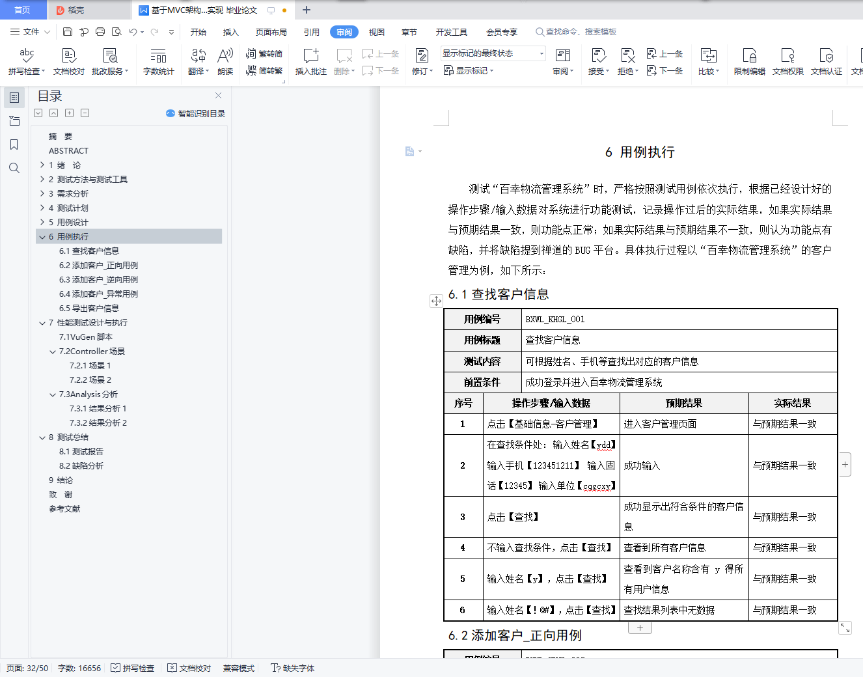Open the 文件 menu

(x=30, y=32)
